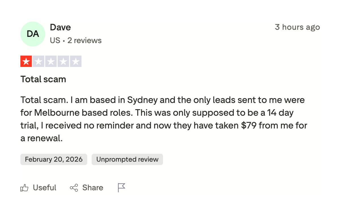Click the first red filled star
The height and width of the screenshot is (211, 343).
(x=26, y=61)
